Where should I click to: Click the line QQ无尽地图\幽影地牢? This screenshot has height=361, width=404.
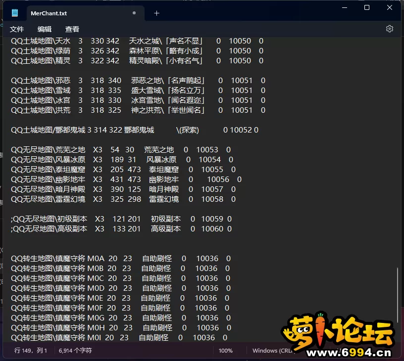tap(126, 180)
